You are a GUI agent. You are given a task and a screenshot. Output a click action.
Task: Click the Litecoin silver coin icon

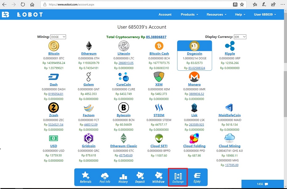click(x=124, y=46)
